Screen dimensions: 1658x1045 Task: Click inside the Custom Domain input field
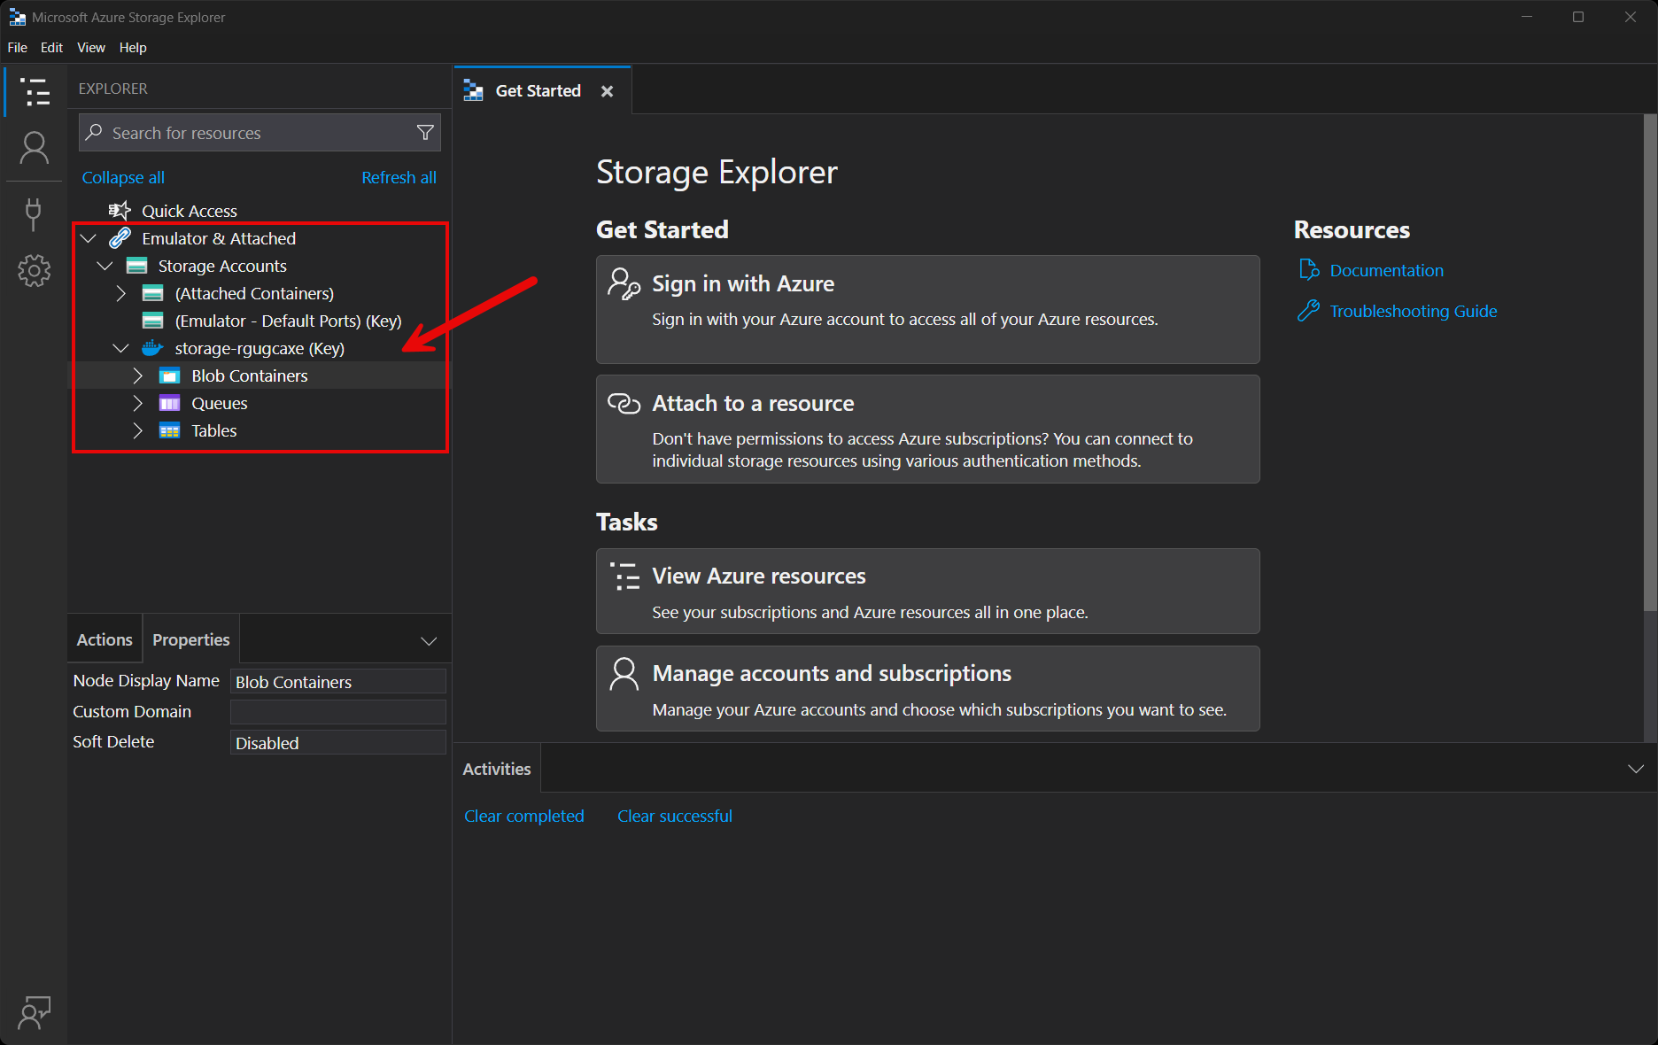(x=337, y=711)
